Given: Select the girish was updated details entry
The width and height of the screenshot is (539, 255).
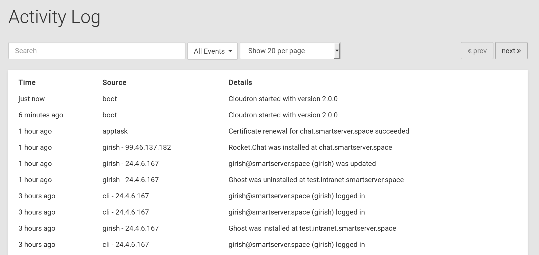Looking at the screenshot, I should tap(302, 163).
